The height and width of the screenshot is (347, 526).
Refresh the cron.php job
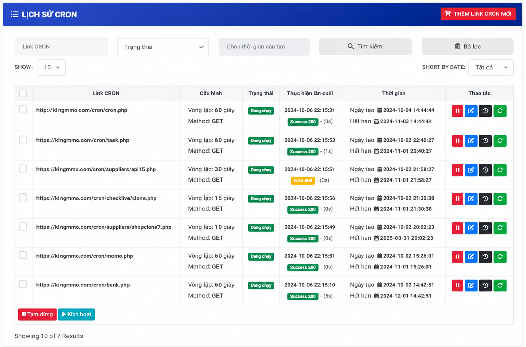coord(500,111)
